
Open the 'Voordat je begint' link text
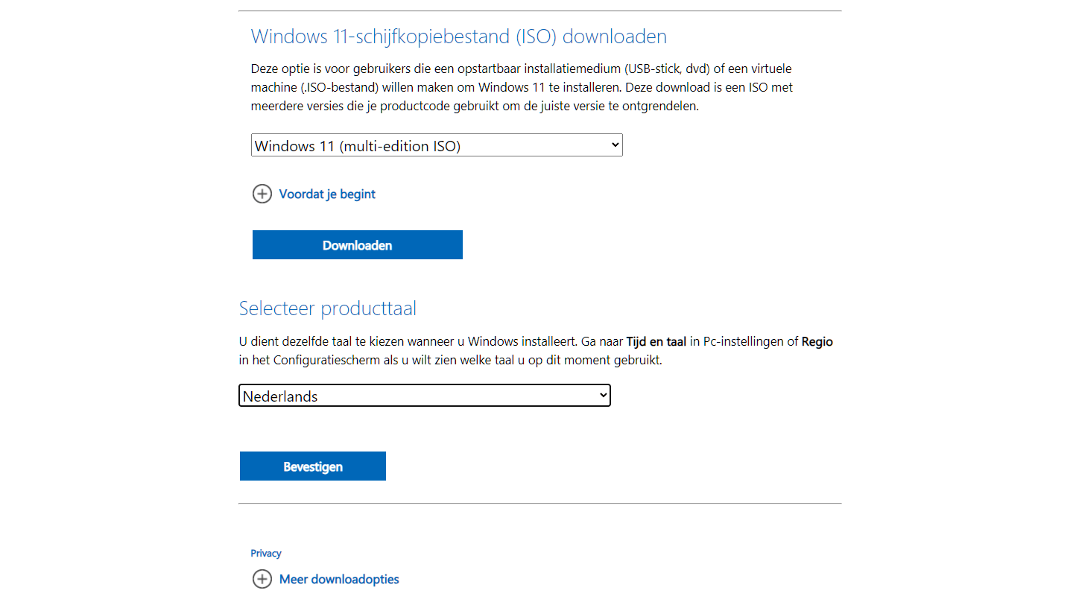click(x=327, y=194)
